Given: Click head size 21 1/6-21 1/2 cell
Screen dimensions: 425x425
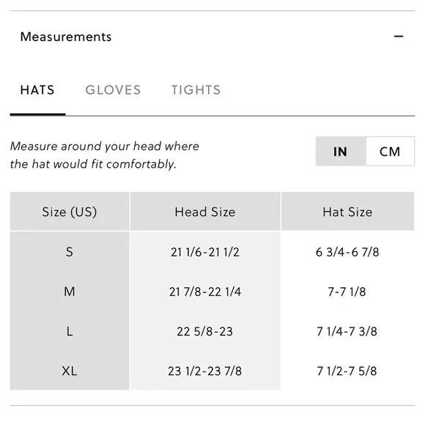Looking at the screenshot, I should [205, 252].
